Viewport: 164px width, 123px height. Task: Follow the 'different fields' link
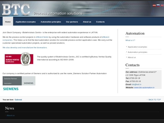pyautogui.click(x=42, y=37)
